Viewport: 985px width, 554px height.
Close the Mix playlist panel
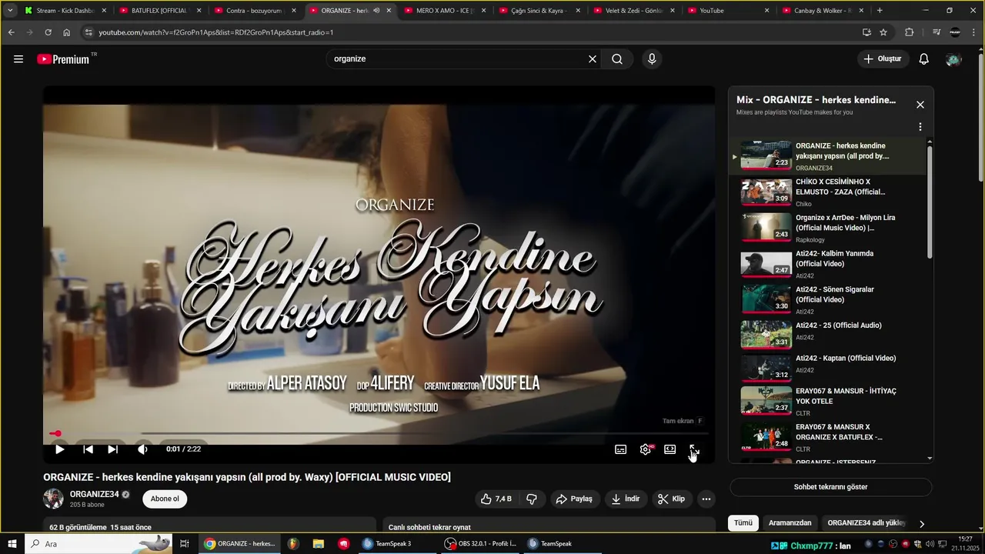(x=920, y=105)
